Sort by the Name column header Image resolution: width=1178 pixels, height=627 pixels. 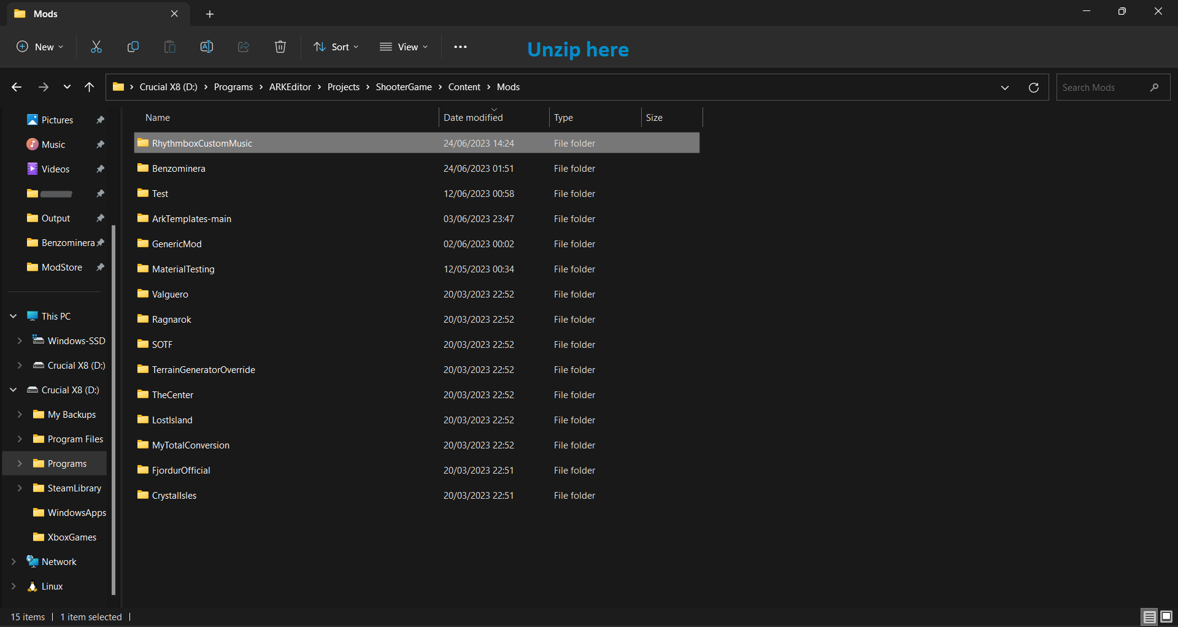point(286,117)
